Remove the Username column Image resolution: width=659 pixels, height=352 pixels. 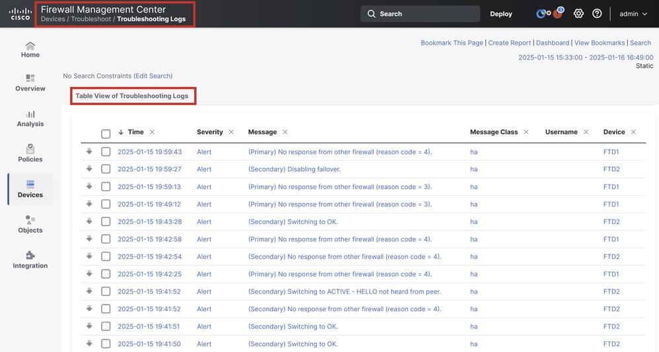click(586, 132)
